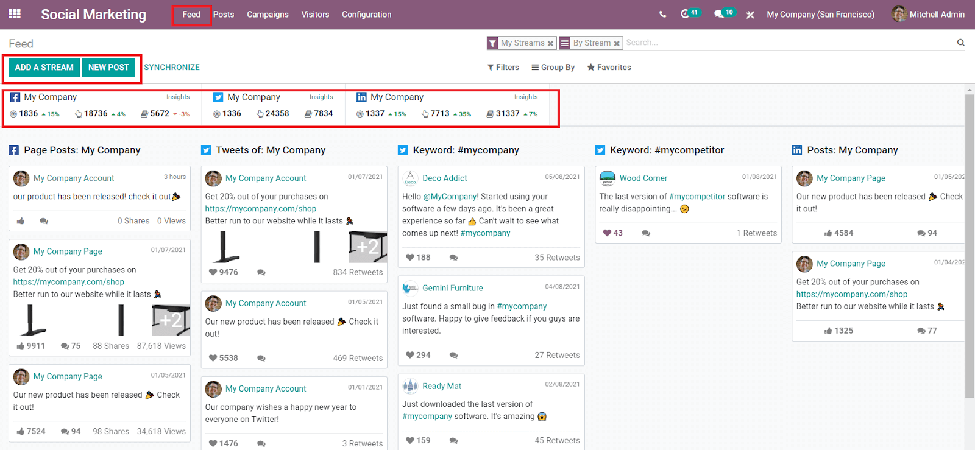Like the Deco Addict tweet heart icon
975x450 pixels.
410,258
